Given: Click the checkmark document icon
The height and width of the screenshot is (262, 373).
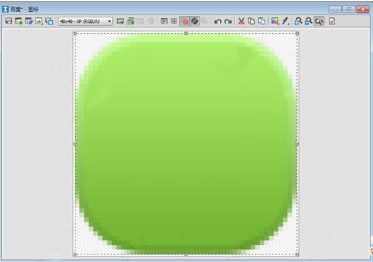Looking at the screenshot, I should (332, 21).
